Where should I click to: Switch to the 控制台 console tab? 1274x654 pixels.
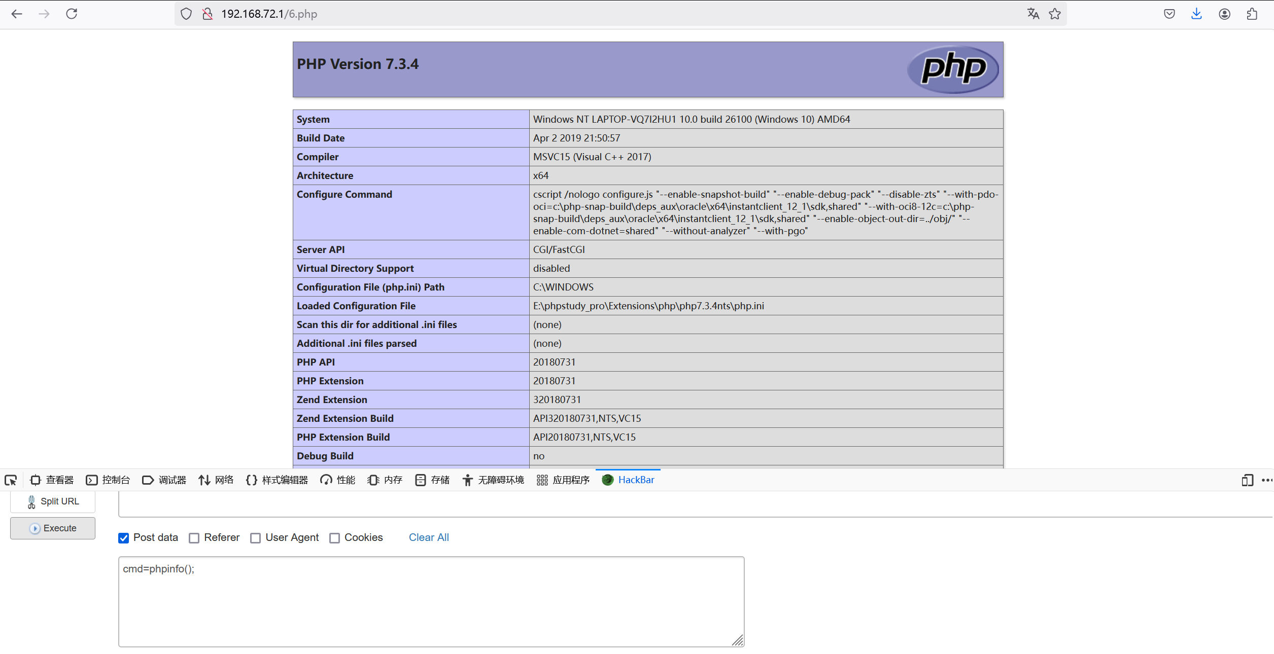(x=108, y=480)
